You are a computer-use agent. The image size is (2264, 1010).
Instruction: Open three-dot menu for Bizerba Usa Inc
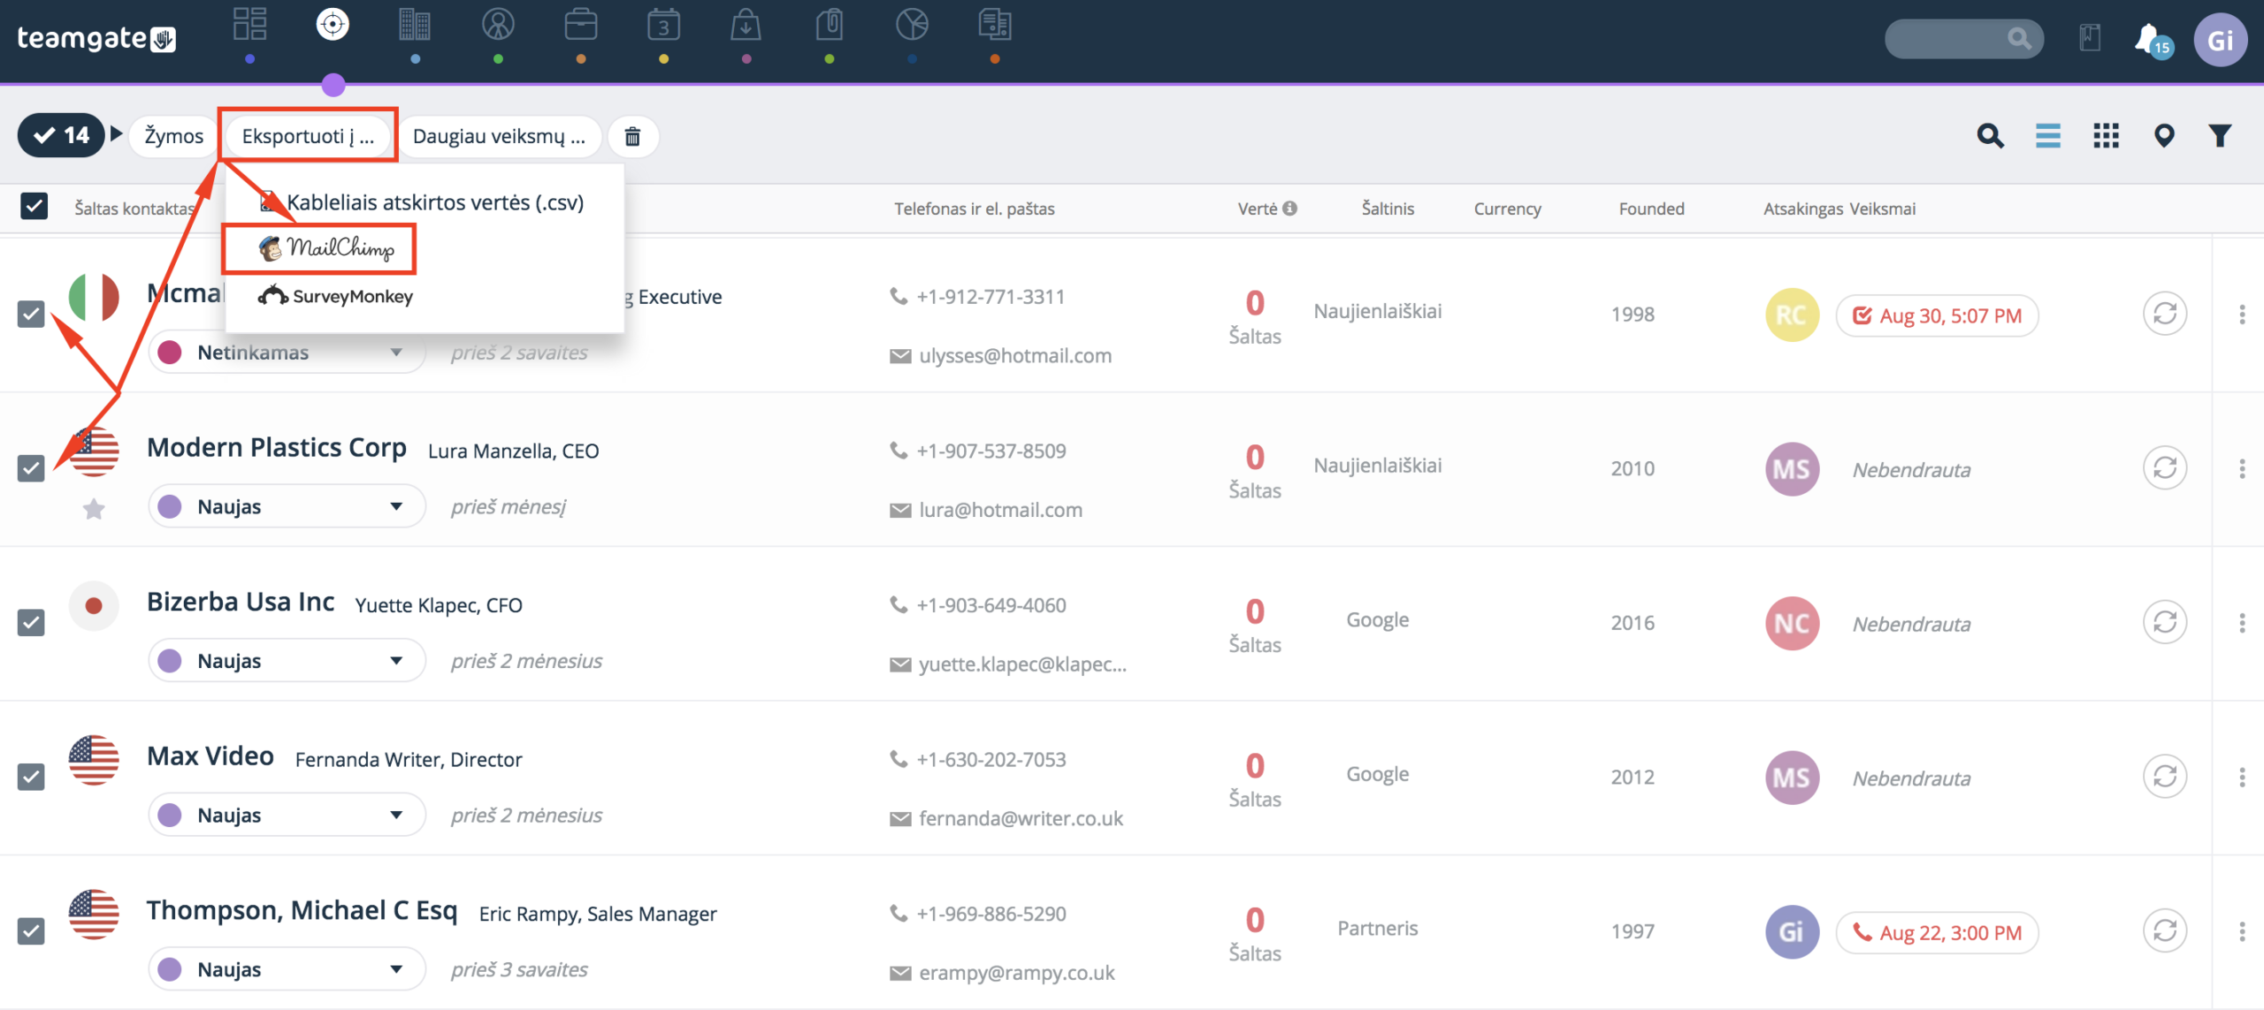tap(2242, 623)
